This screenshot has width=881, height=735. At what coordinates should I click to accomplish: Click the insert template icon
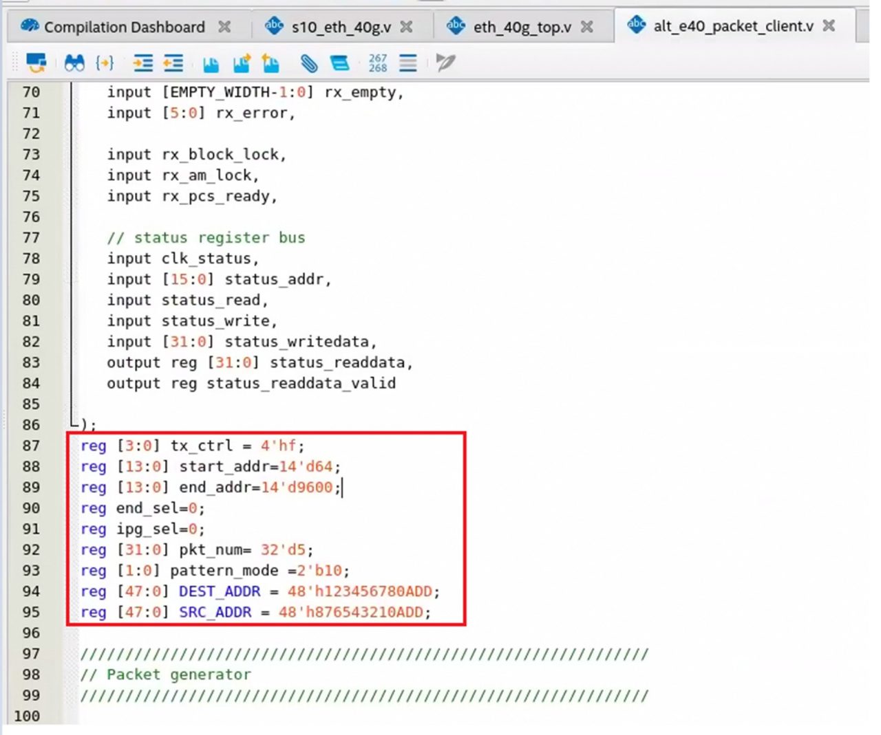(x=339, y=63)
